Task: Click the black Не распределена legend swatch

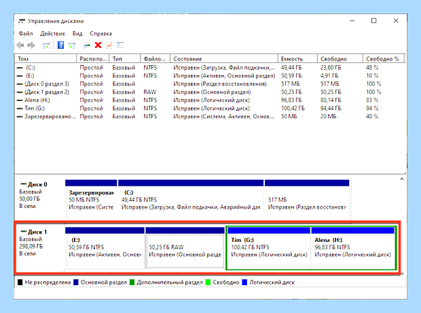Action: pos(20,283)
